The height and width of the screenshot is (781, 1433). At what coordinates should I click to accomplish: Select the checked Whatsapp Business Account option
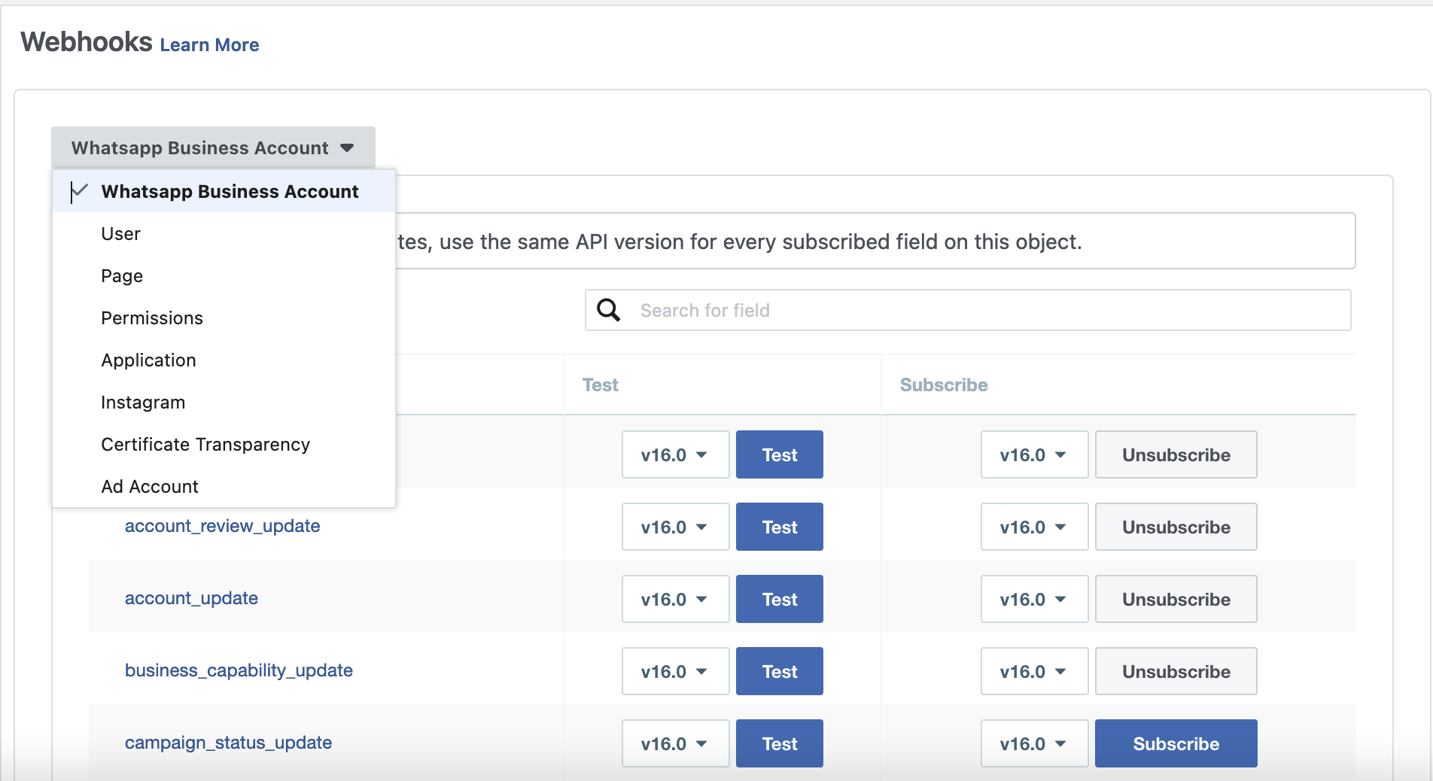click(x=224, y=191)
